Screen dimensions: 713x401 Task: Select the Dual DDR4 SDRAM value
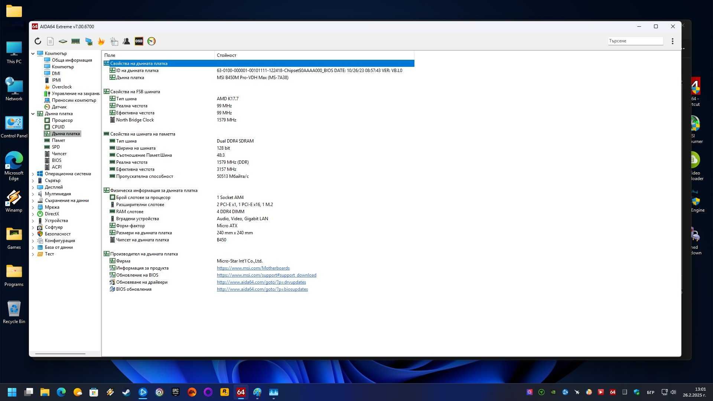(x=235, y=141)
